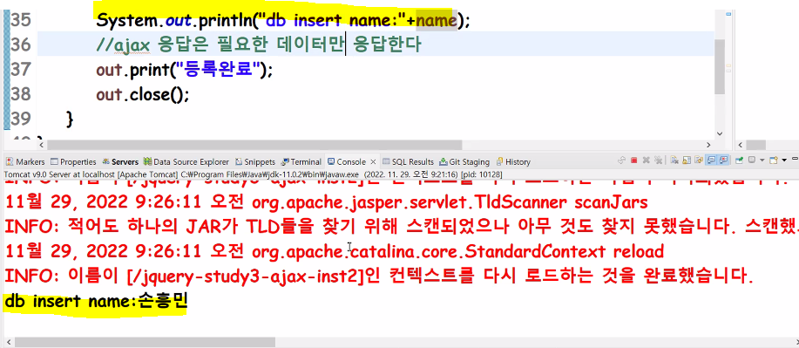Click line number 39 in gutter
Screen dimensions: 799x348
21,119
